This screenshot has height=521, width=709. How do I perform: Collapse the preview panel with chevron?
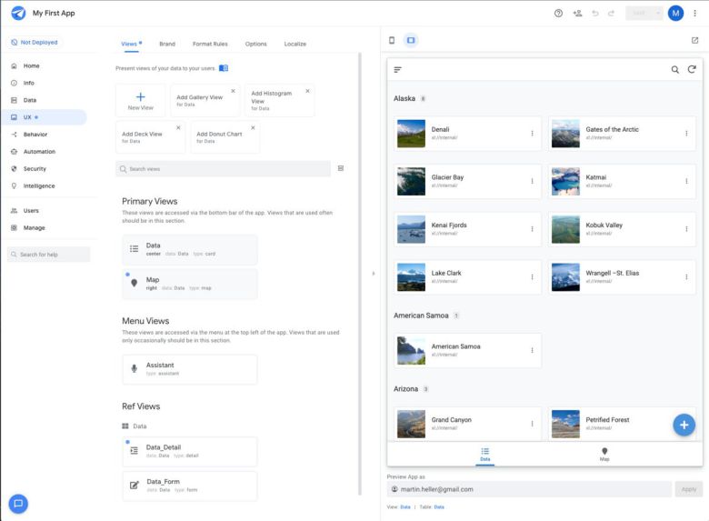tap(373, 273)
